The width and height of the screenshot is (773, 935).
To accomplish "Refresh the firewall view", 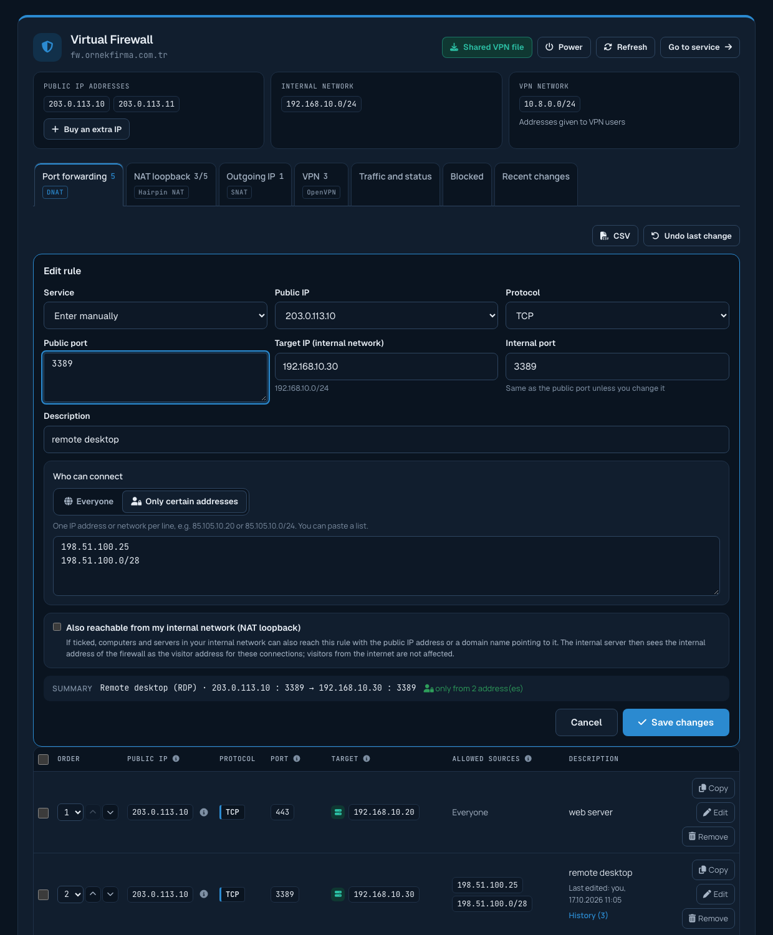I will (x=625, y=47).
